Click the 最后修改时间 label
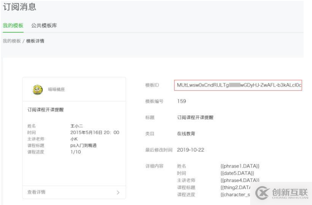 [x=159, y=150]
